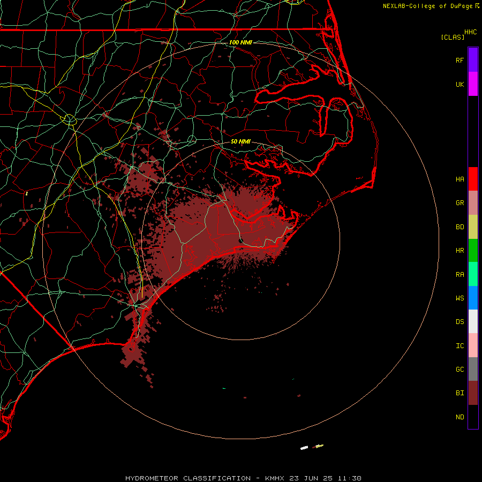
Task: Click the RF purple legend swatch
Action: 473,60
